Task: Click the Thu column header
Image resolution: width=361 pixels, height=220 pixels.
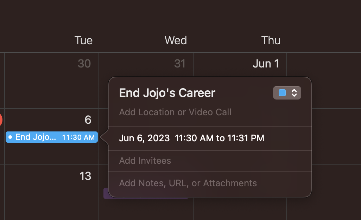Action: click(x=271, y=40)
